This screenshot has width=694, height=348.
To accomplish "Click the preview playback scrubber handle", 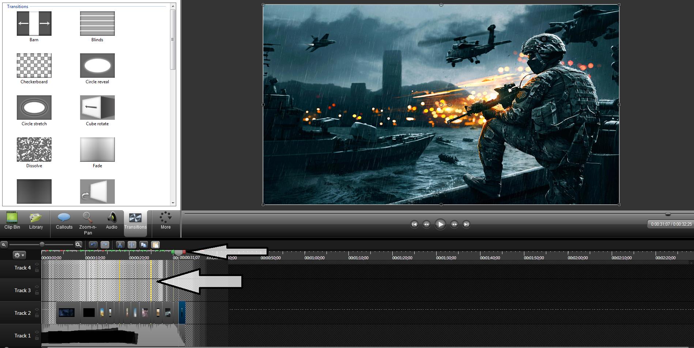I will (668, 214).
